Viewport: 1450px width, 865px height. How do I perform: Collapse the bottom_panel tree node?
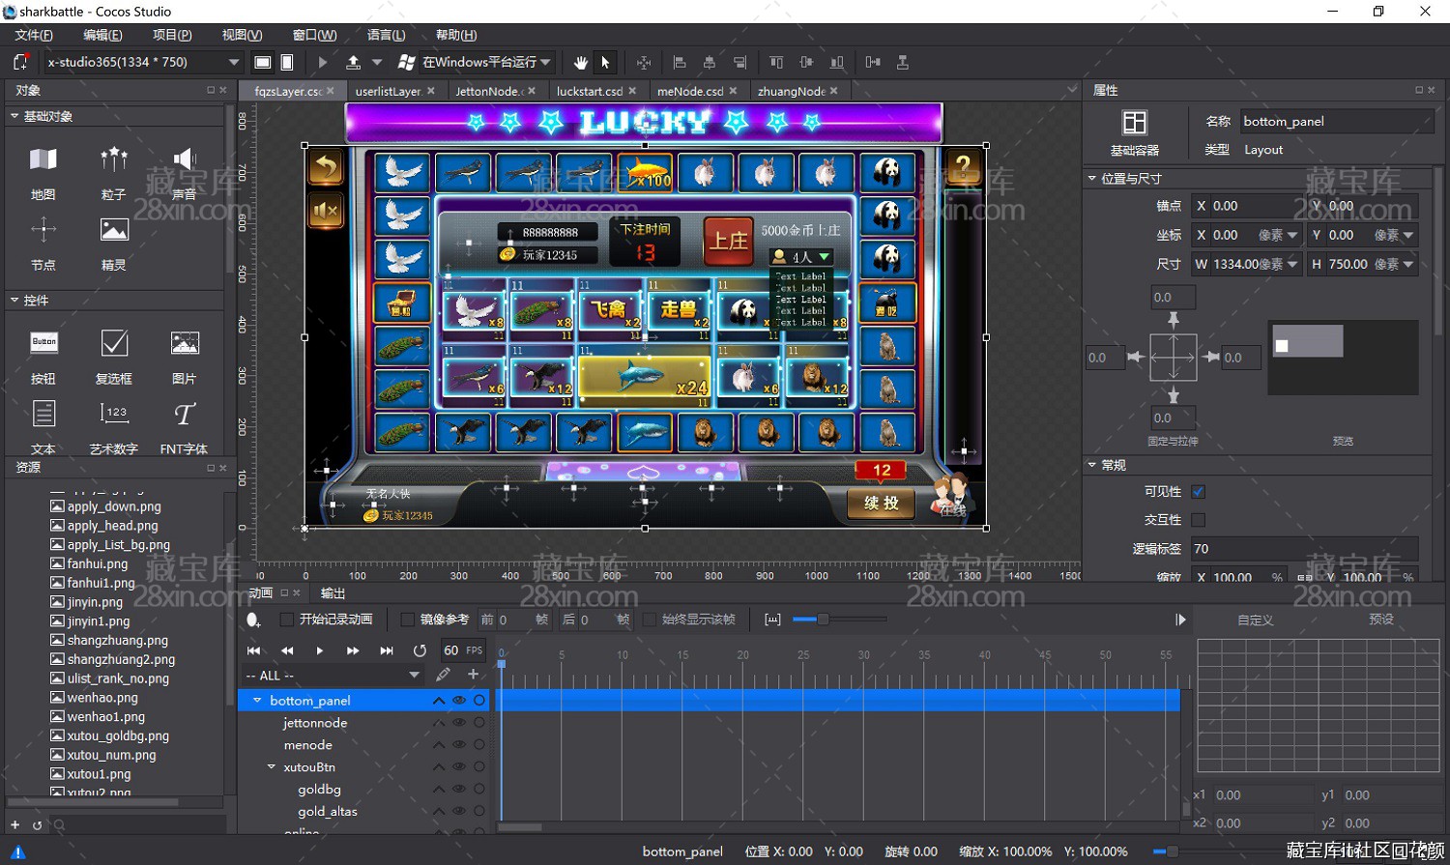257,701
